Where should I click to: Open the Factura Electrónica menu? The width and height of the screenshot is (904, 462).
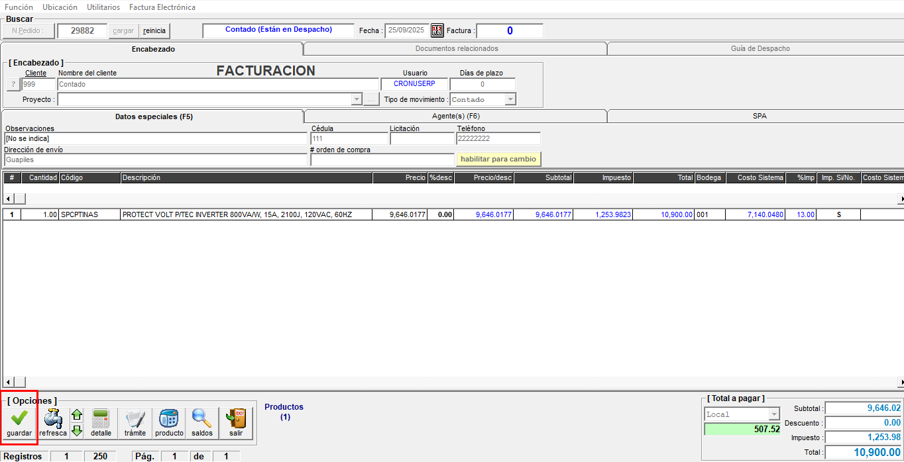coord(162,7)
